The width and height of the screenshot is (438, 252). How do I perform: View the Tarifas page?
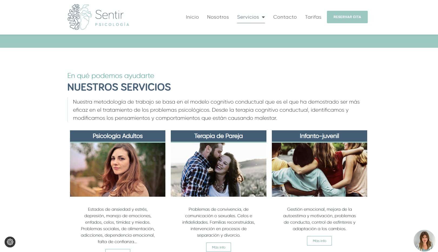coord(313,17)
